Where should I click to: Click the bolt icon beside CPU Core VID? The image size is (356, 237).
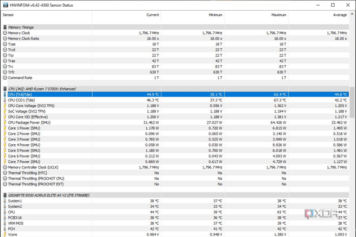point(5,117)
